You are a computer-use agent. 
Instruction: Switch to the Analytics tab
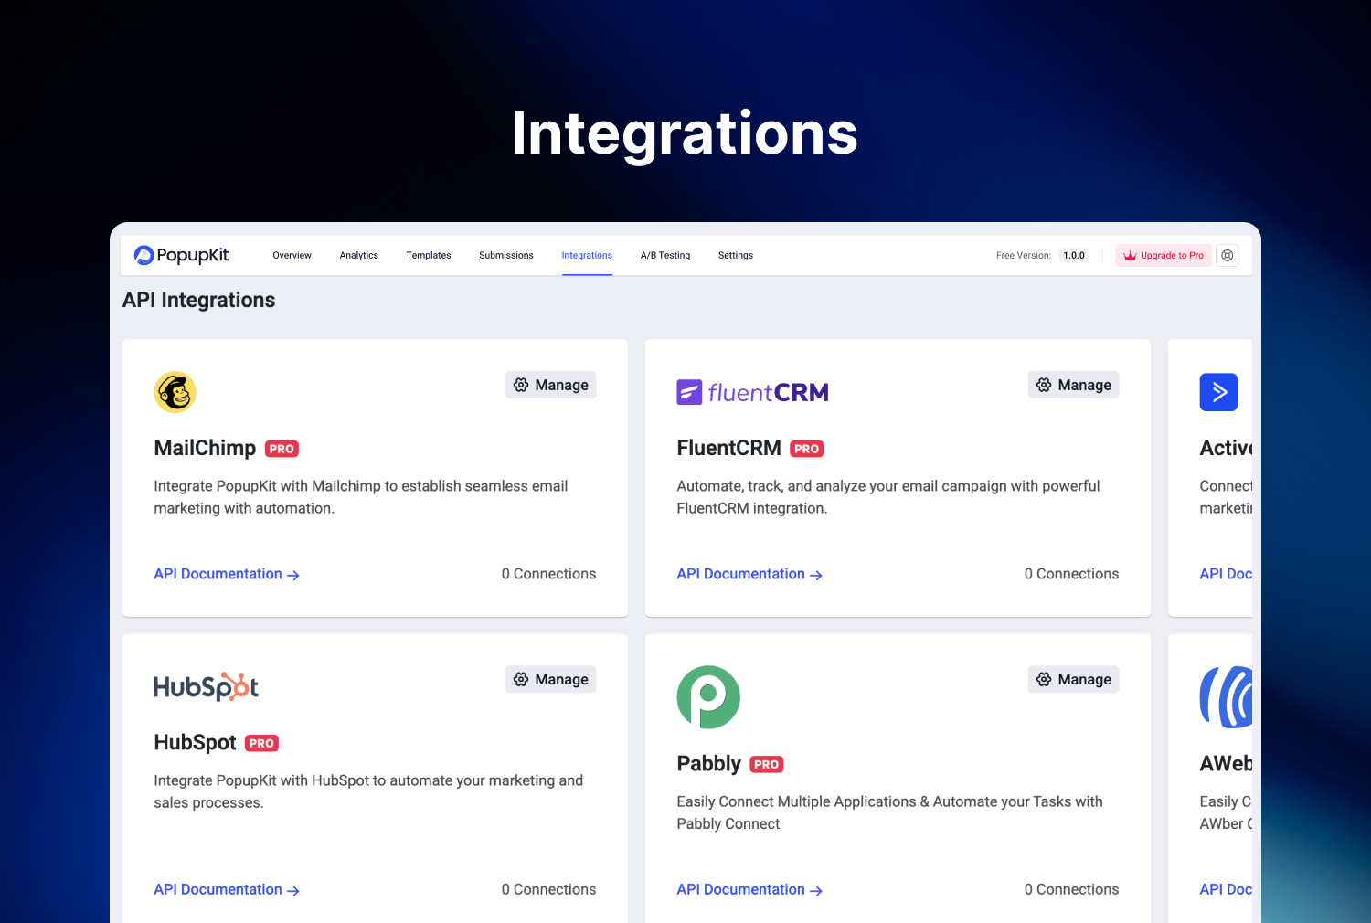(x=358, y=256)
